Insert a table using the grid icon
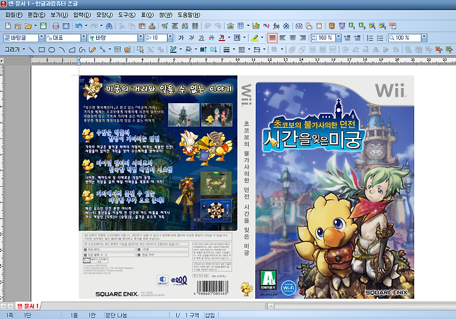The width and height of the screenshot is (456, 319). pyautogui.click(x=241, y=26)
